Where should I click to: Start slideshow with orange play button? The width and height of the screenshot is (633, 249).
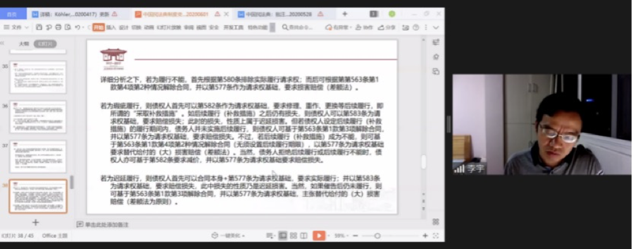[x=318, y=236]
